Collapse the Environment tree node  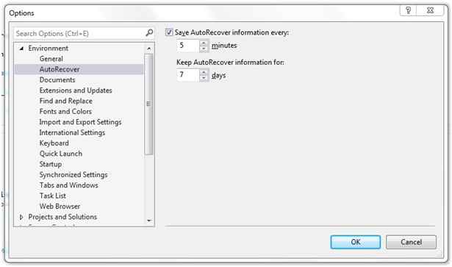coord(21,48)
